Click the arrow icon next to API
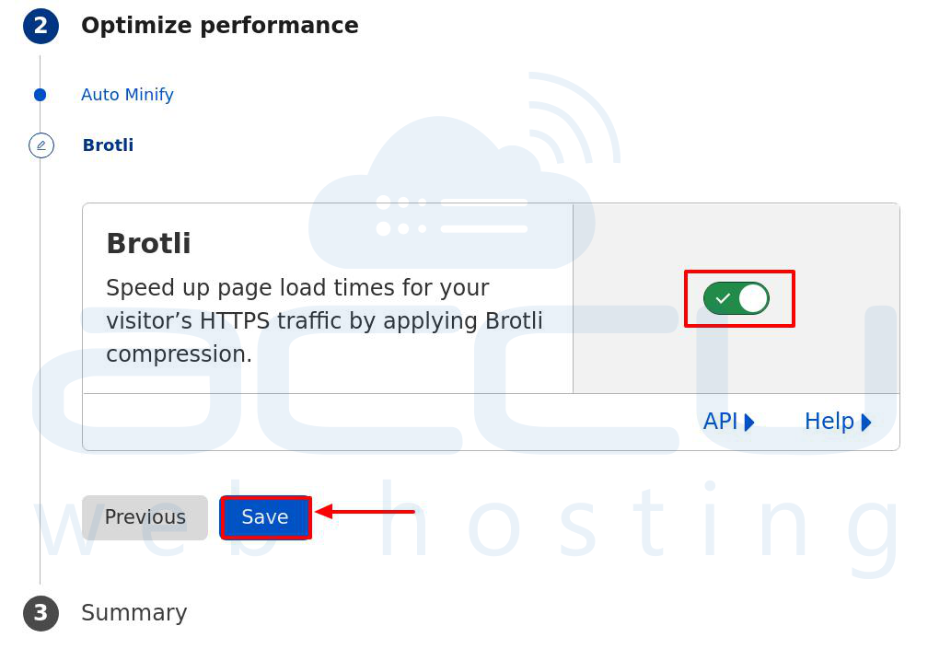This screenshot has width=928, height=649. click(x=749, y=422)
